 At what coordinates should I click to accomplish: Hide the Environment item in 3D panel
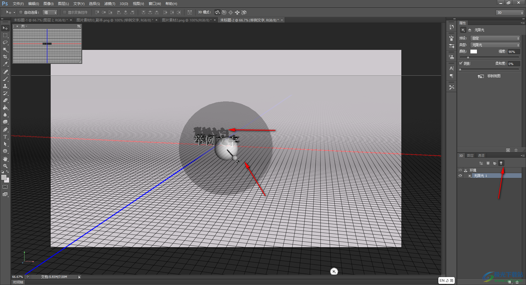[460, 170]
